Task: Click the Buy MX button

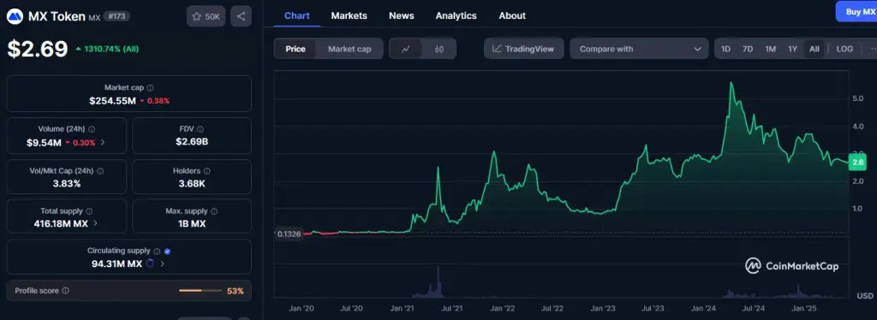Action: point(856,12)
